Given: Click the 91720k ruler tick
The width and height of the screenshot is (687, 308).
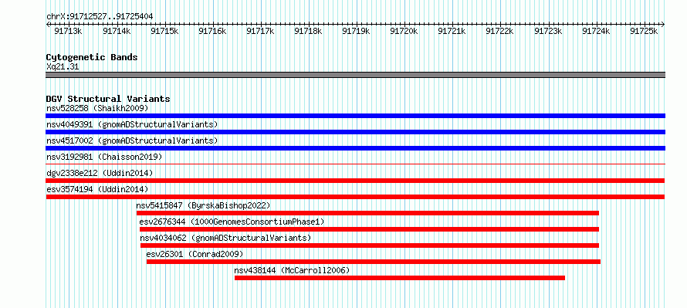Looking at the screenshot, I should click(404, 31).
